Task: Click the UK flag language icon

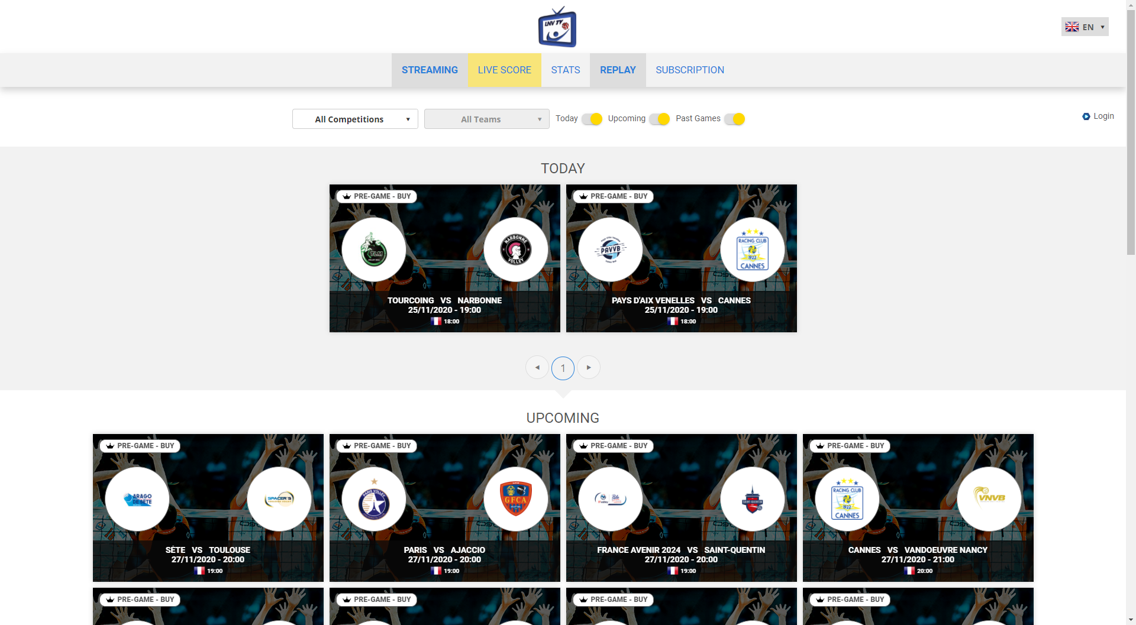Action: pos(1072,27)
